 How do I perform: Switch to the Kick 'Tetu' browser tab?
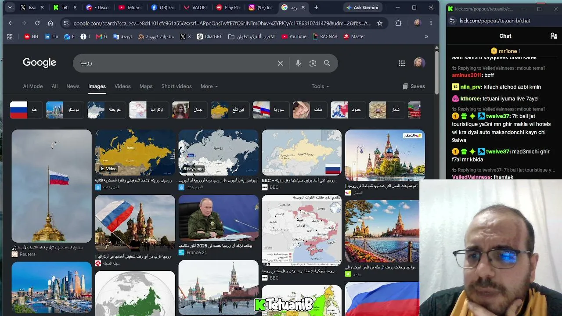[x=64, y=7]
